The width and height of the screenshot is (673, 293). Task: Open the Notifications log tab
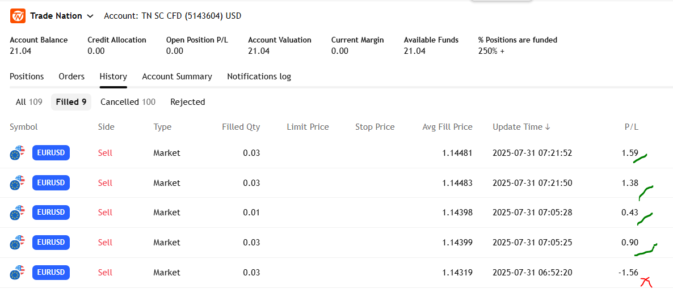pos(259,77)
